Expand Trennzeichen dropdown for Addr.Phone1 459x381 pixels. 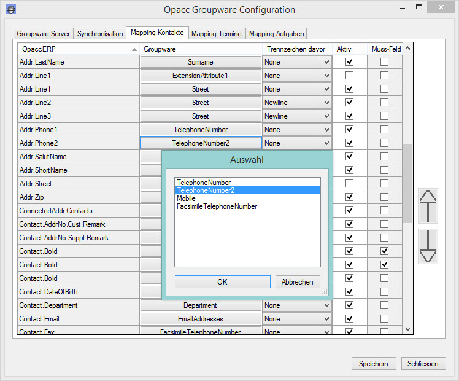click(x=326, y=129)
